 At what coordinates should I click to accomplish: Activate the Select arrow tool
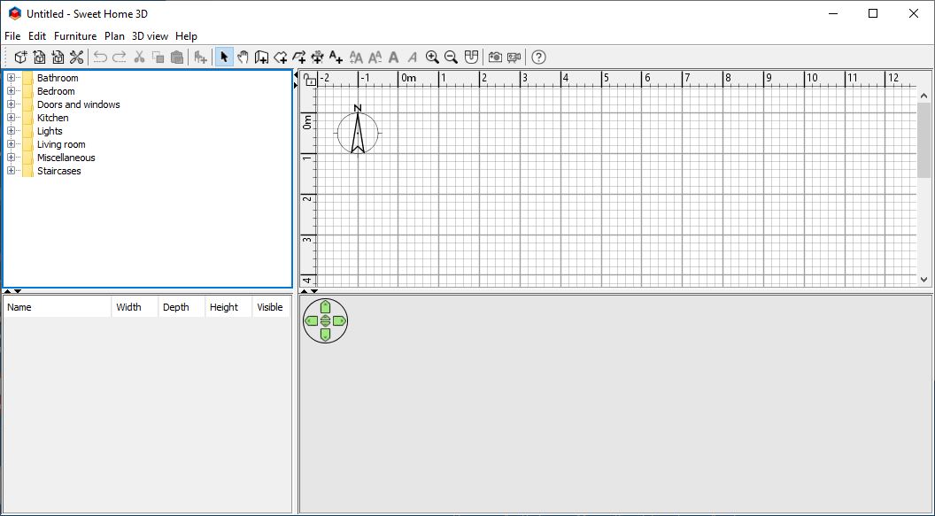[224, 58]
